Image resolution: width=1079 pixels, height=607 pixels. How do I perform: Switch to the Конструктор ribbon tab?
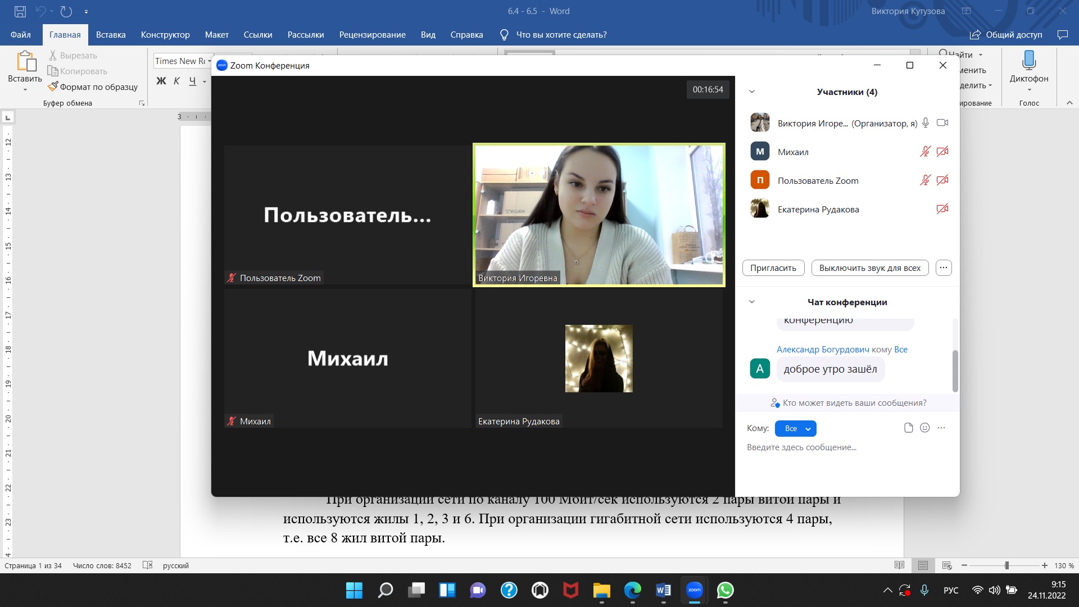(165, 35)
